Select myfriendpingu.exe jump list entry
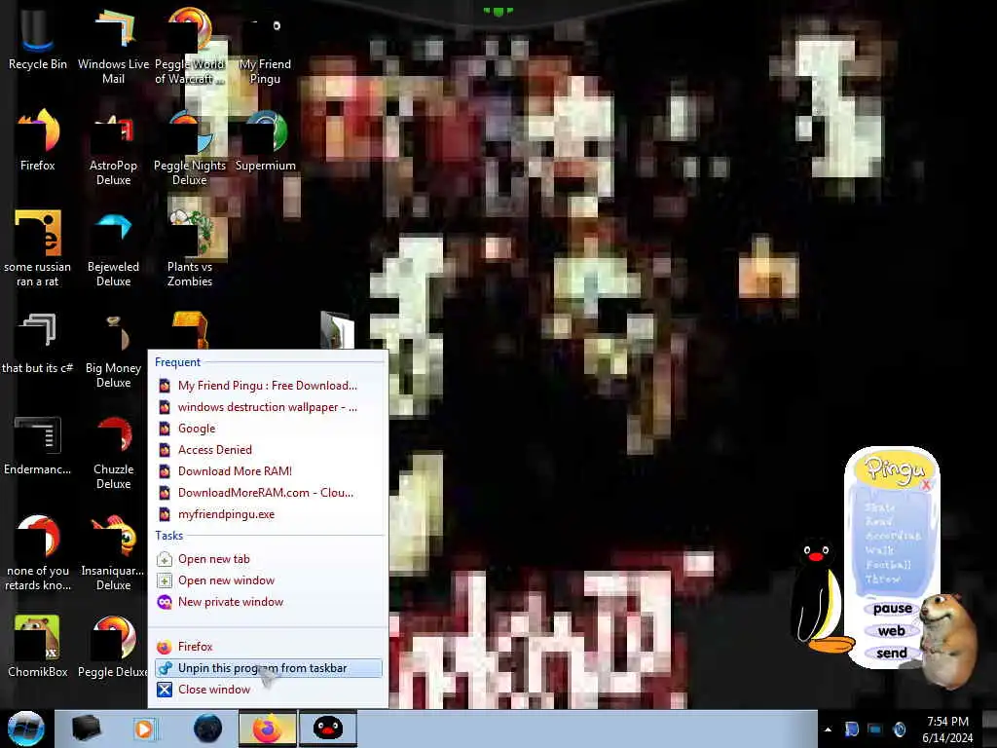The height and width of the screenshot is (748, 997). tap(268, 514)
